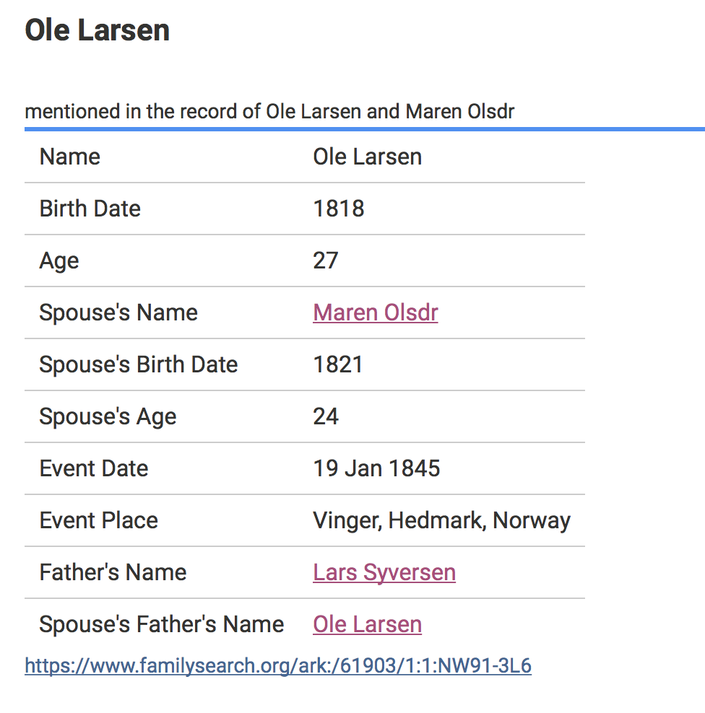Screen dimensions: 705x713
Task: Click the "Name" field label in first row
Action: click(70, 157)
